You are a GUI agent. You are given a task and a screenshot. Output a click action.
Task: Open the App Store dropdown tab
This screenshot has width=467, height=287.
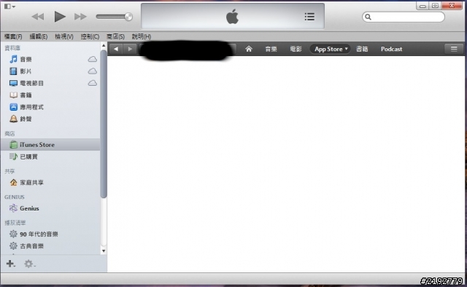pos(331,49)
